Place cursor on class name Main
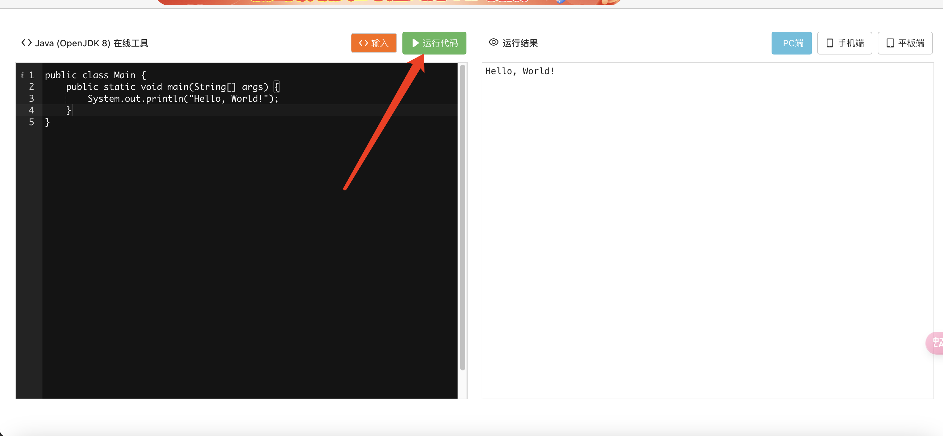This screenshot has height=436, width=943. pyautogui.click(x=125, y=75)
